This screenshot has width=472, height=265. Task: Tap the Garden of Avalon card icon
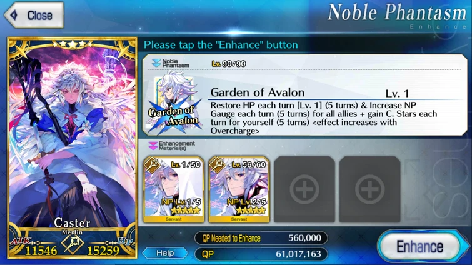[x=174, y=104]
